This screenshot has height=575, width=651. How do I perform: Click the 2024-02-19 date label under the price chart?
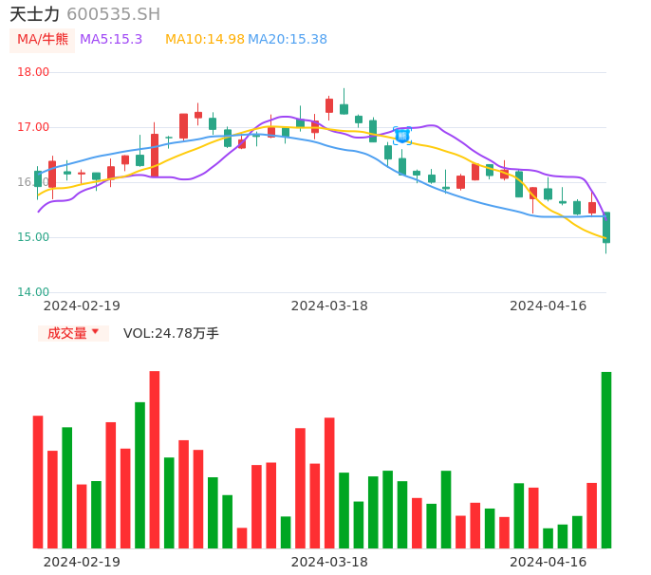click(82, 306)
